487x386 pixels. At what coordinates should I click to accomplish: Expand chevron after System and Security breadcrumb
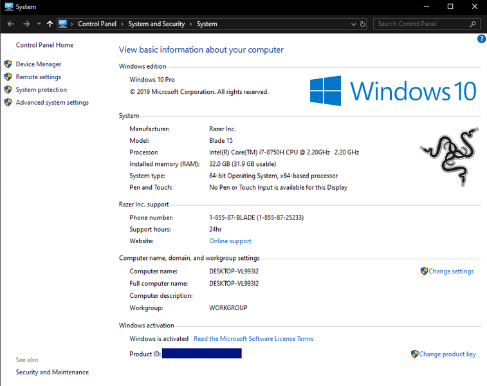[x=190, y=24]
